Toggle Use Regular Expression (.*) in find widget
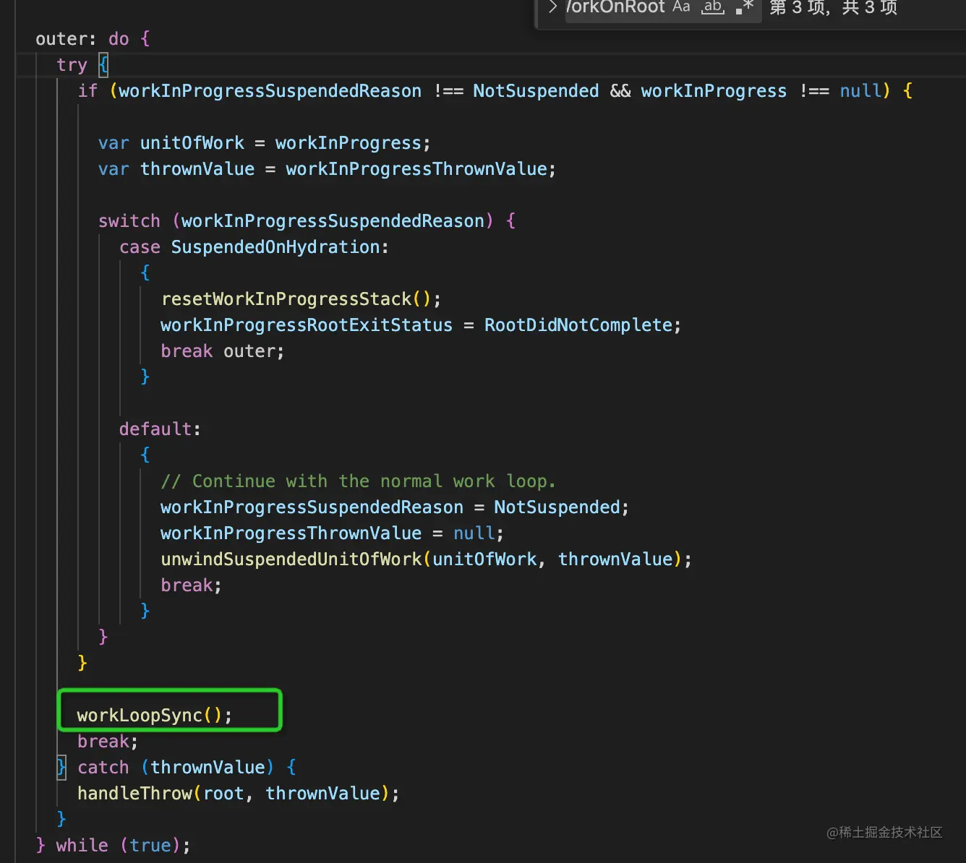 click(745, 7)
